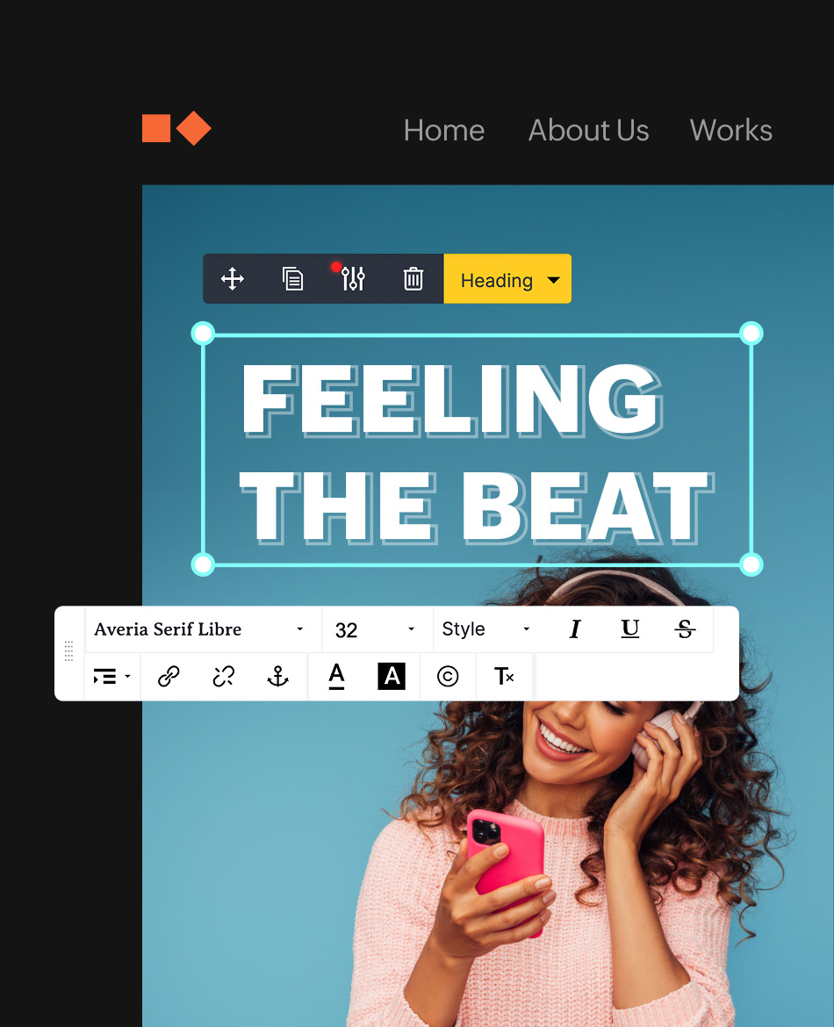The width and height of the screenshot is (834, 1027).
Task: Open the Home menu item
Action: click(x=444, y=130)
